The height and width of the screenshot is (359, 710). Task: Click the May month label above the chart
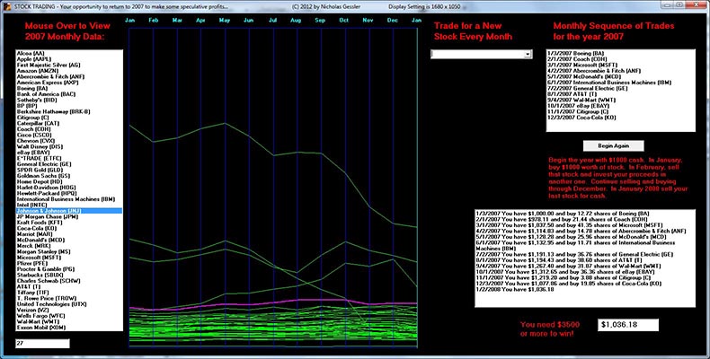click(x=225, y=21)
